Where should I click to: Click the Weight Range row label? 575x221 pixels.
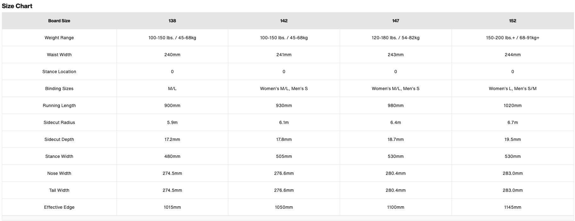(x=59, y=38)
